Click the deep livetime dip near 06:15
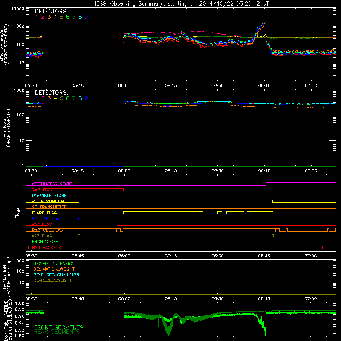The height and width of the screenshot is (341, 341). pos(168,328)
